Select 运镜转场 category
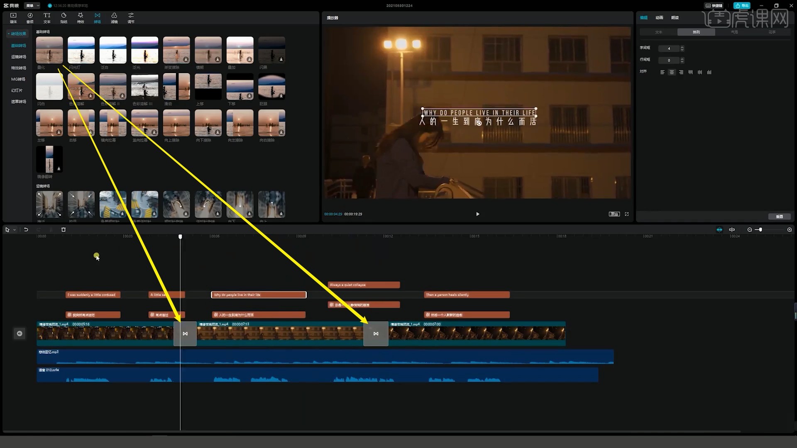This screenshot has width=797, height=448. pyautogui.click(x=19, y=57)
